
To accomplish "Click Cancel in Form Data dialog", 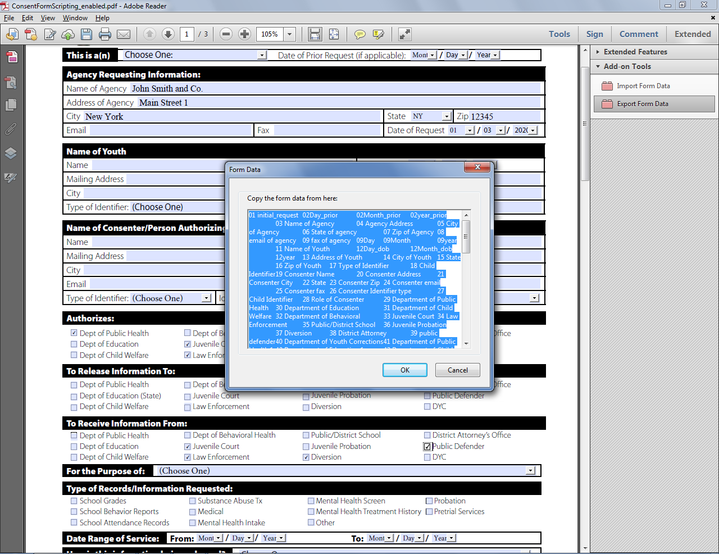I will [458, 370].
